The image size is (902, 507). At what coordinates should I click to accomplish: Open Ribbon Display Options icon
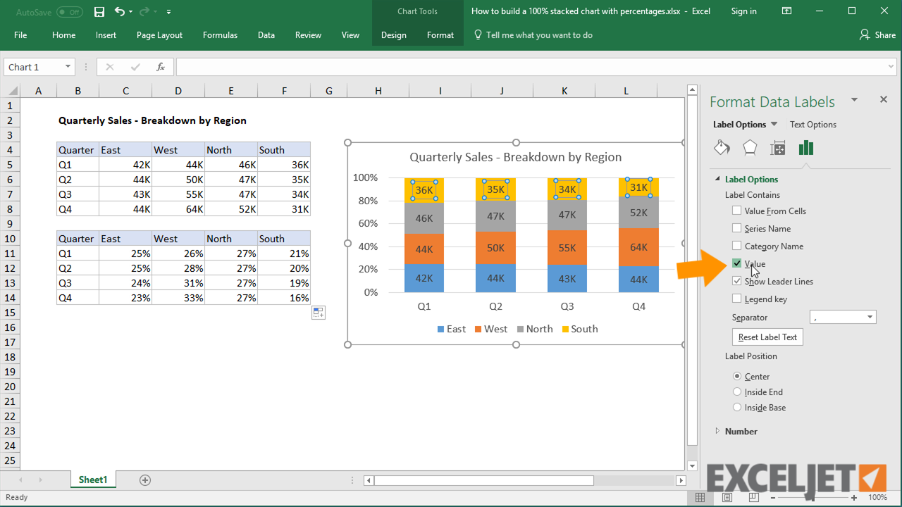pos(786,11)
